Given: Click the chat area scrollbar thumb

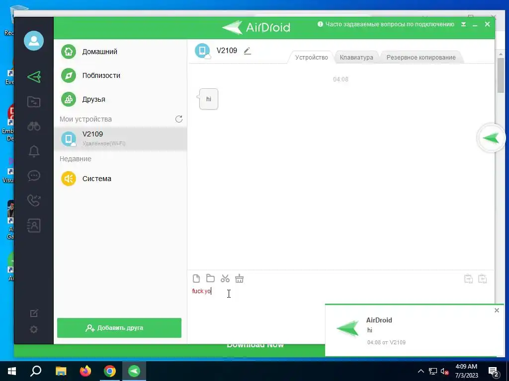Looking at the screenshot, I should 501,75.
